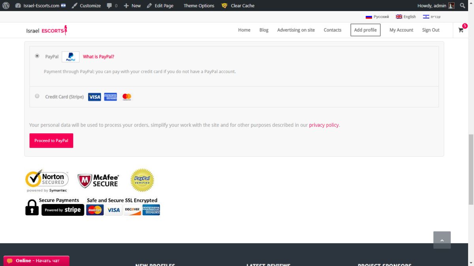Click the Powered by Stripe badge
Viewport: 474px width, 266px height.
[x=63, y=210]
